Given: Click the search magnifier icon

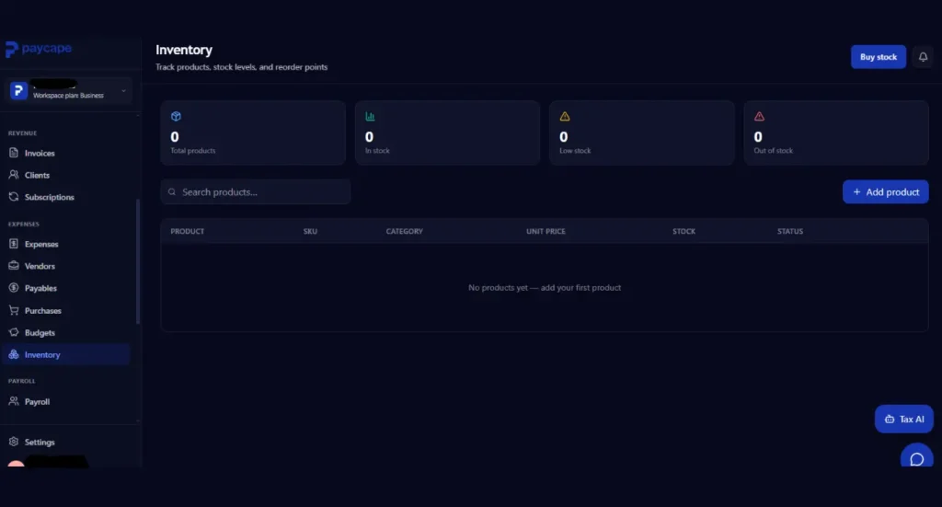Looking at the screenshot, I should (172, 192).
